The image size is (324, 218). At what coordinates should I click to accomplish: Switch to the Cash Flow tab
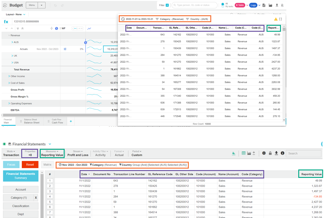pos(57,121)
